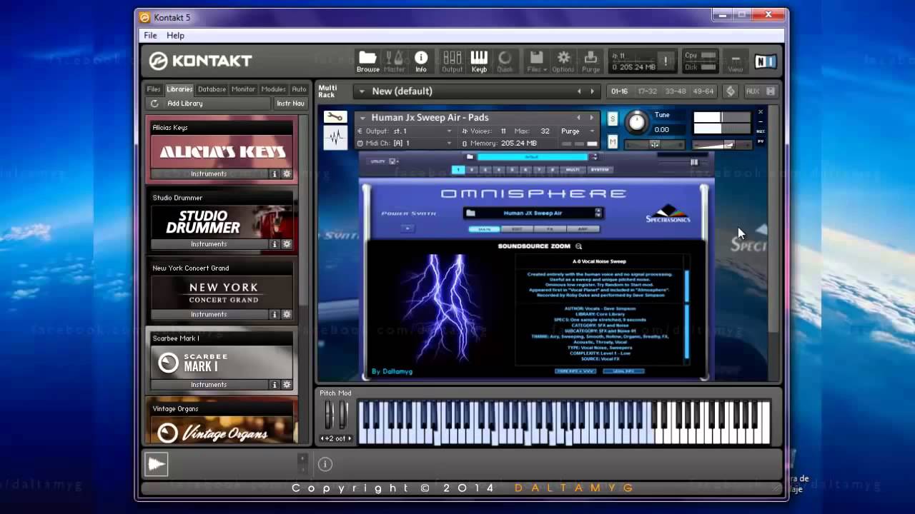Open New York Concert Grand info icon
915x514 pixels.
(x=274, y=314)
